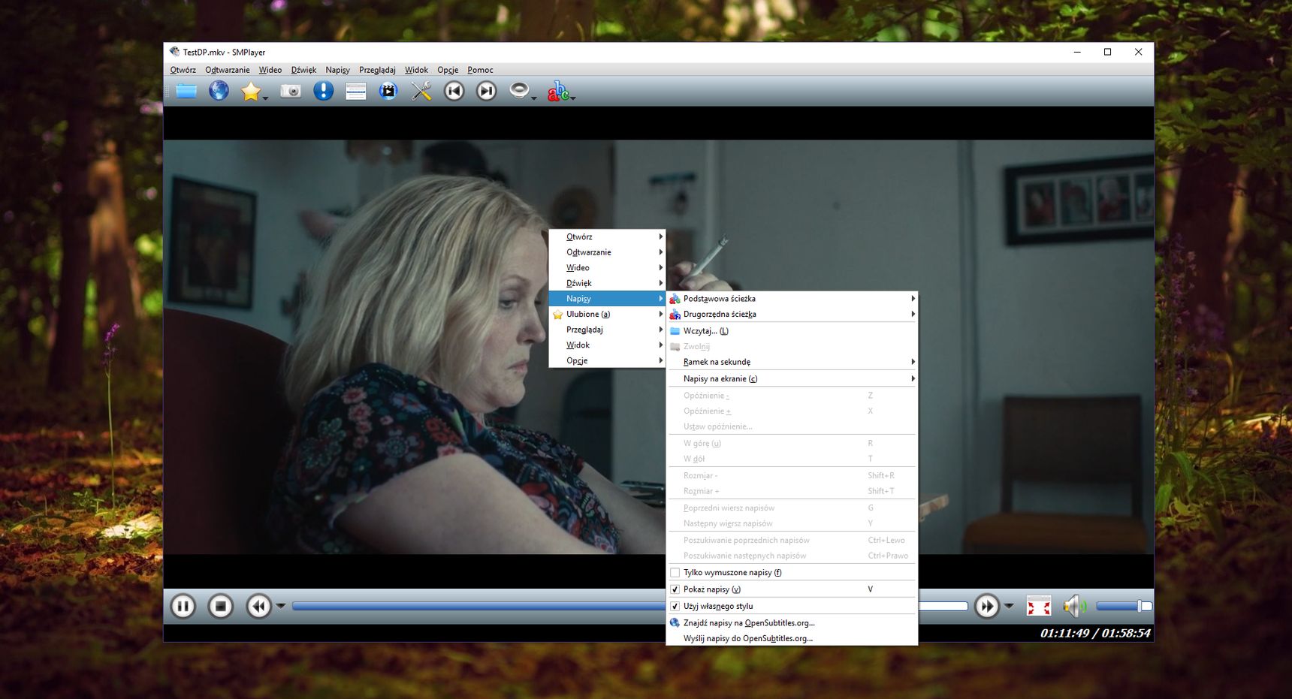Open preferences with the tools icon
1292x699 pixels.
click(421, 92)
